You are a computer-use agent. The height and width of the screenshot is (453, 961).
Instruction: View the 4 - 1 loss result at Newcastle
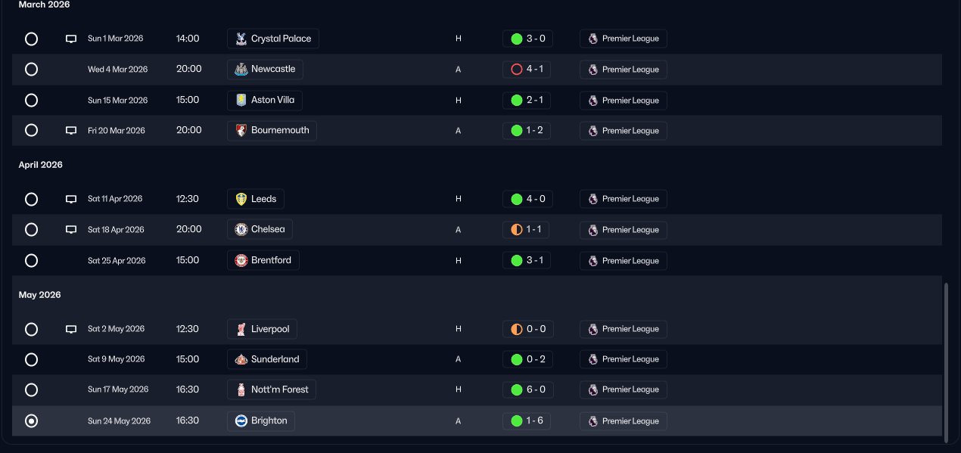527,70
